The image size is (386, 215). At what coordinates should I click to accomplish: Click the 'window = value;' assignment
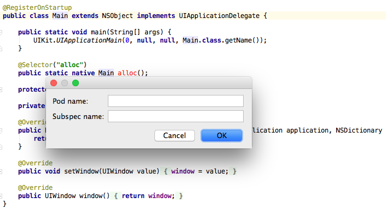[200, 171]
